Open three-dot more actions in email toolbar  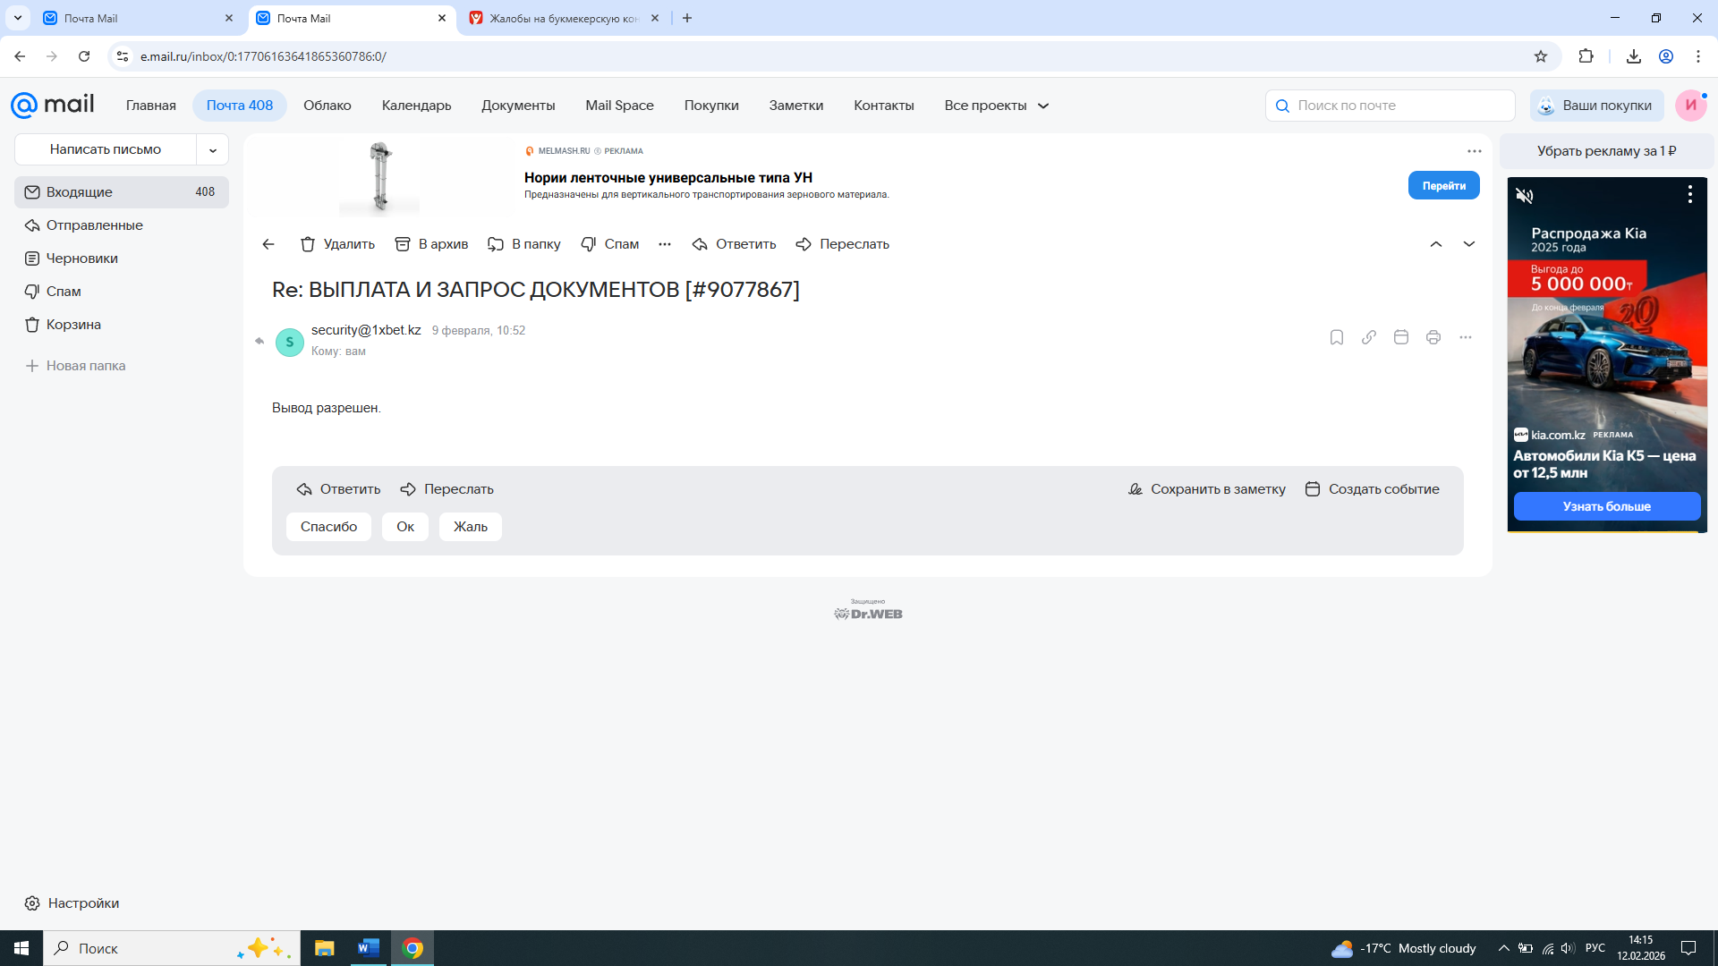tap(664, 244)
